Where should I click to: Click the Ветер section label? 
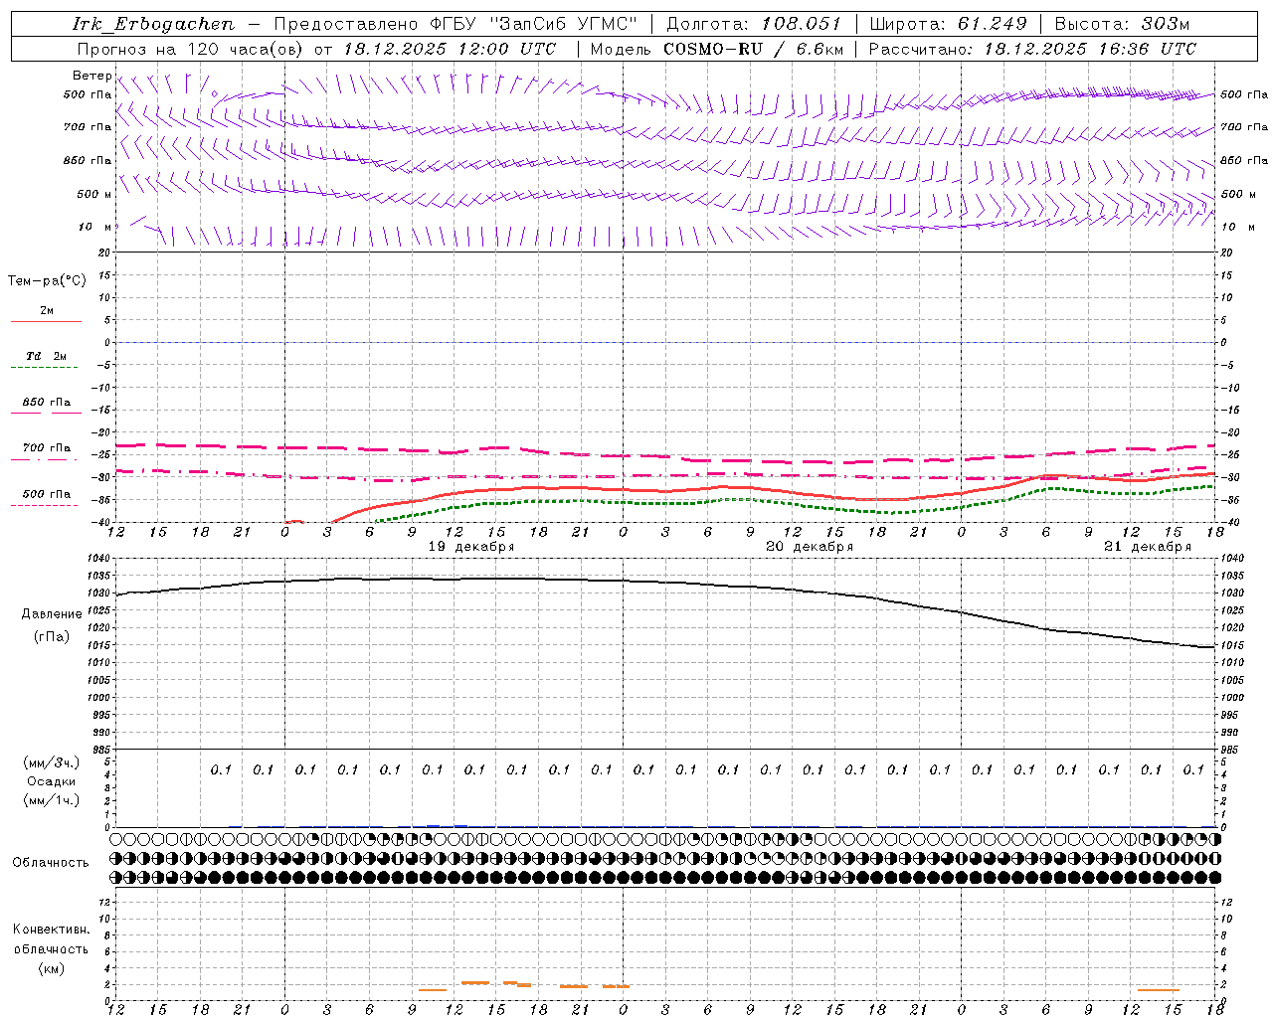tap(92, 76)
